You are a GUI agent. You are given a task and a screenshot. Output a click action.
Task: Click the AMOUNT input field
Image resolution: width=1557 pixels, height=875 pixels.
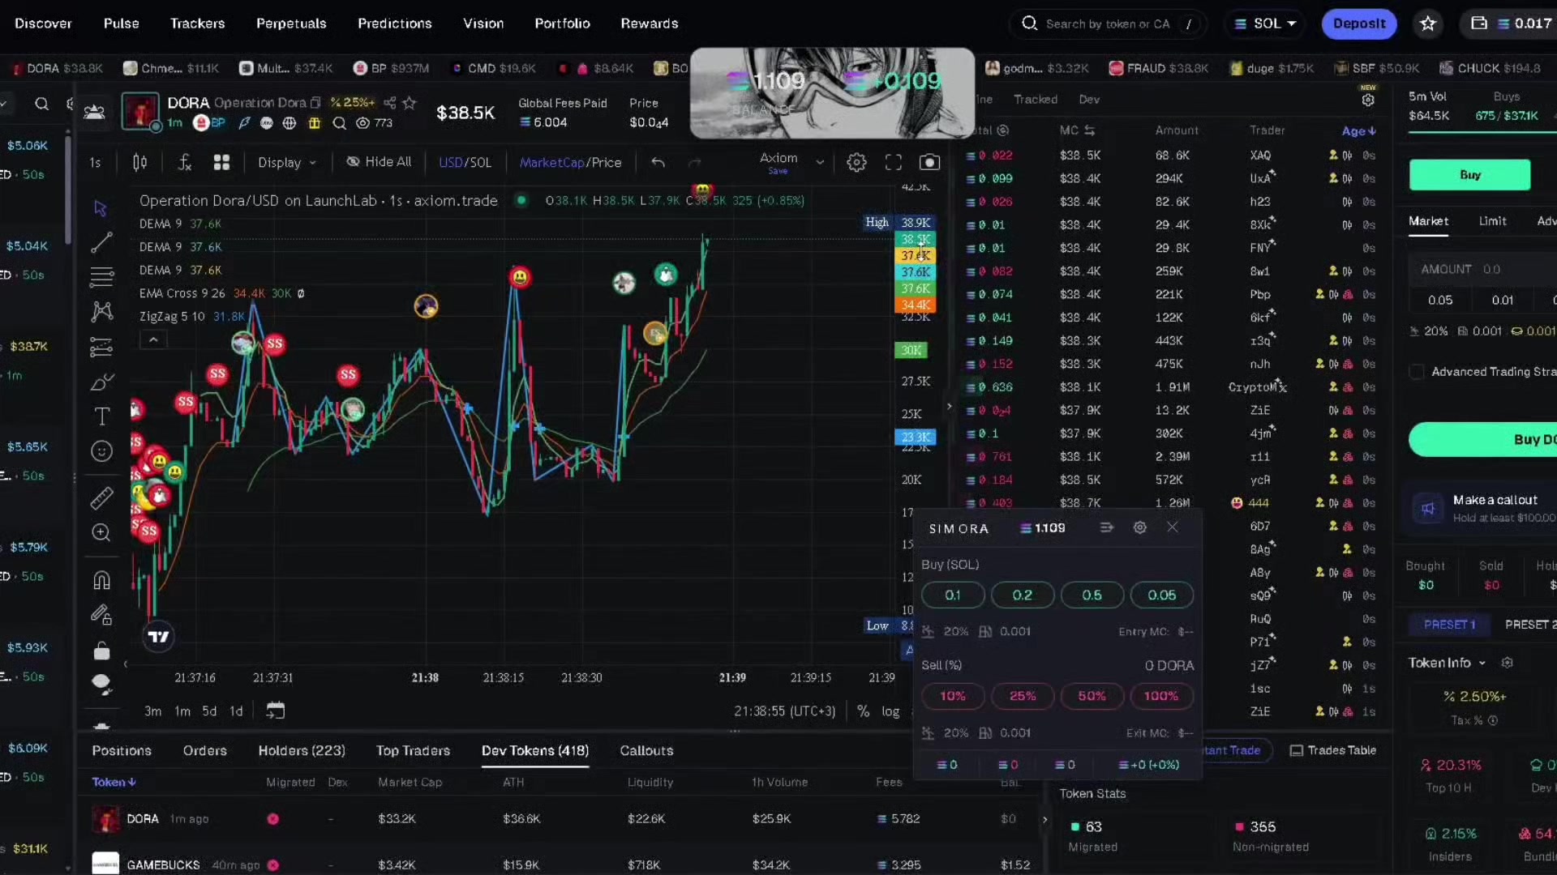coord(1484,269)
